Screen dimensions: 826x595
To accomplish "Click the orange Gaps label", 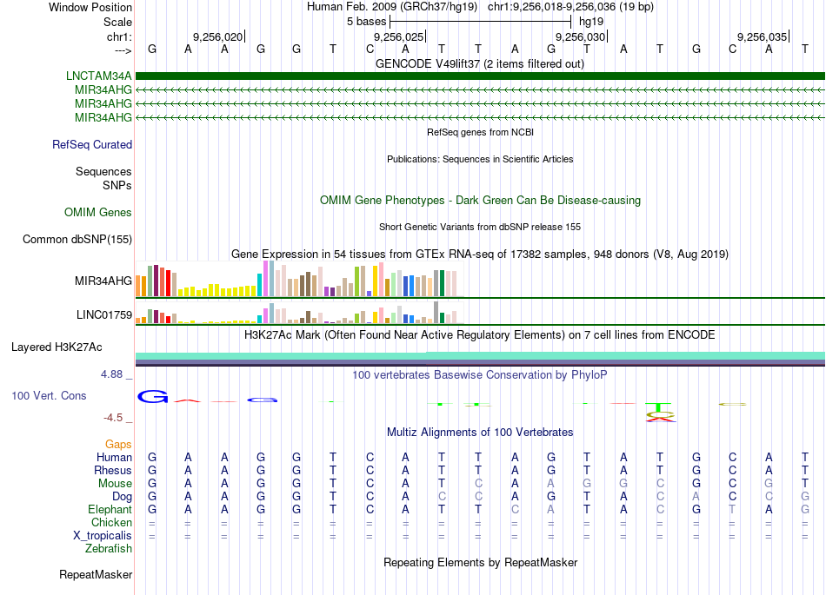I will (118, 445).
